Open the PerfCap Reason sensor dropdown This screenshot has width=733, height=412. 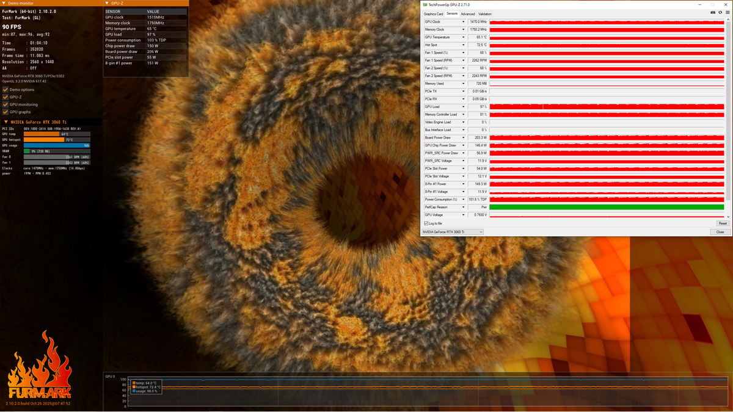[464, 207]
